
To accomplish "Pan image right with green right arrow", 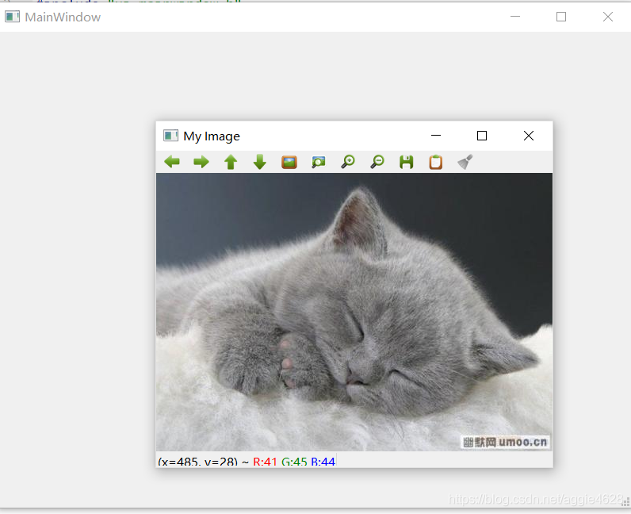I will point(201,162).
